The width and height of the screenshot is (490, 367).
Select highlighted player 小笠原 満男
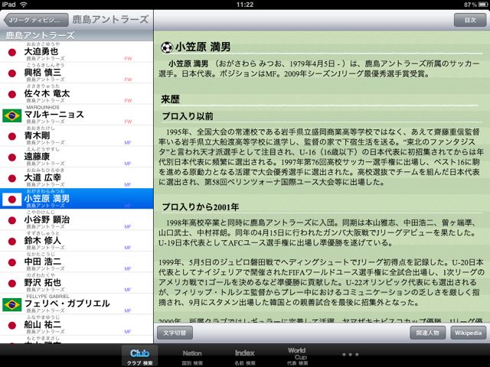pyautogui.click(x=77, y=199)
